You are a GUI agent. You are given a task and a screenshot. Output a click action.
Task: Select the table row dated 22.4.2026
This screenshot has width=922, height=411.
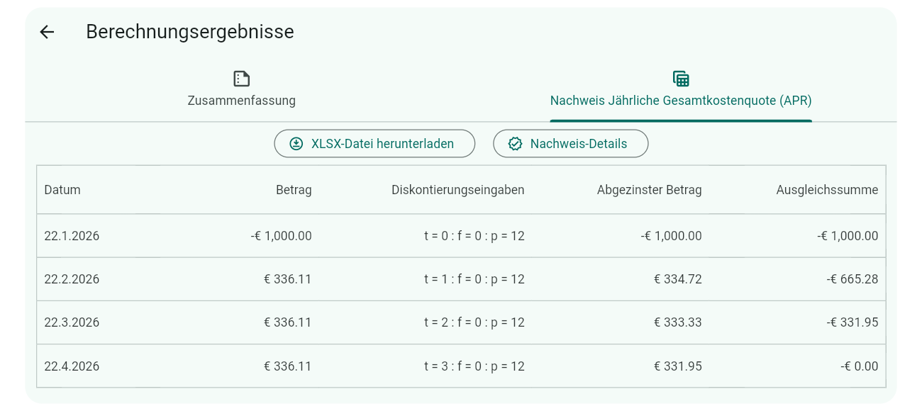pyautogui.click(x=461, y=366)
